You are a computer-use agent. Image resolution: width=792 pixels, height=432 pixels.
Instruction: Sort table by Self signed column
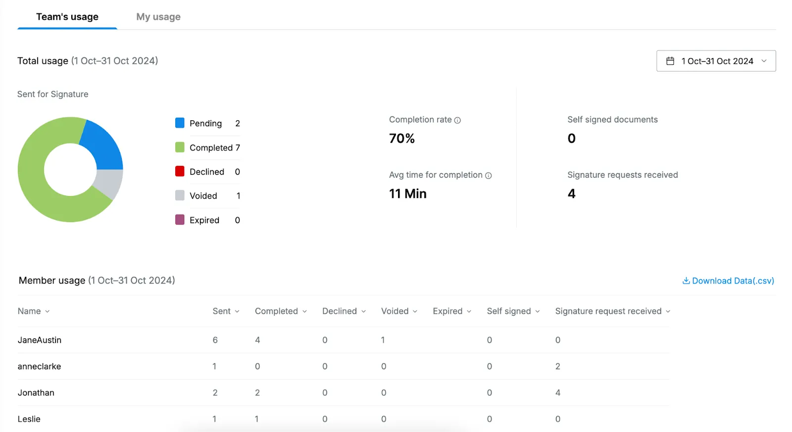pos(513,311)
